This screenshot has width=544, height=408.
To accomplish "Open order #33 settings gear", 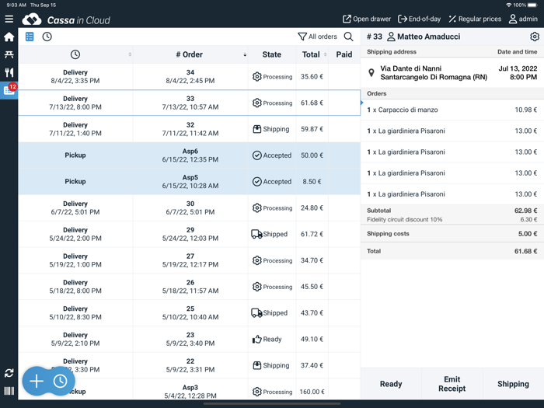I will pyautogui.click(x=535, y=37).
